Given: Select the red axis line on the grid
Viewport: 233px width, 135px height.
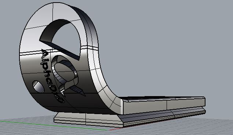Looking at the screenshot, I should click(x=114, y=129).
